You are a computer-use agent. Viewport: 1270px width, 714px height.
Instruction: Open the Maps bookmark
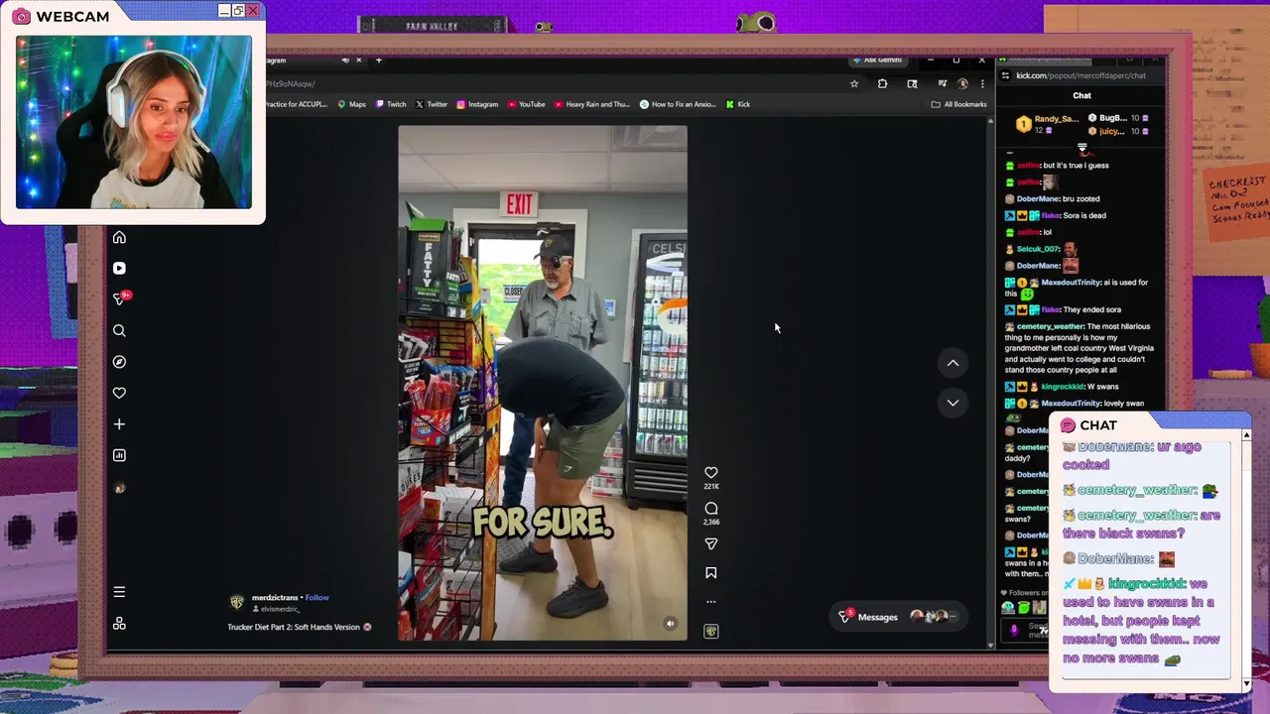pyautogui.click(x=351, y=104)
